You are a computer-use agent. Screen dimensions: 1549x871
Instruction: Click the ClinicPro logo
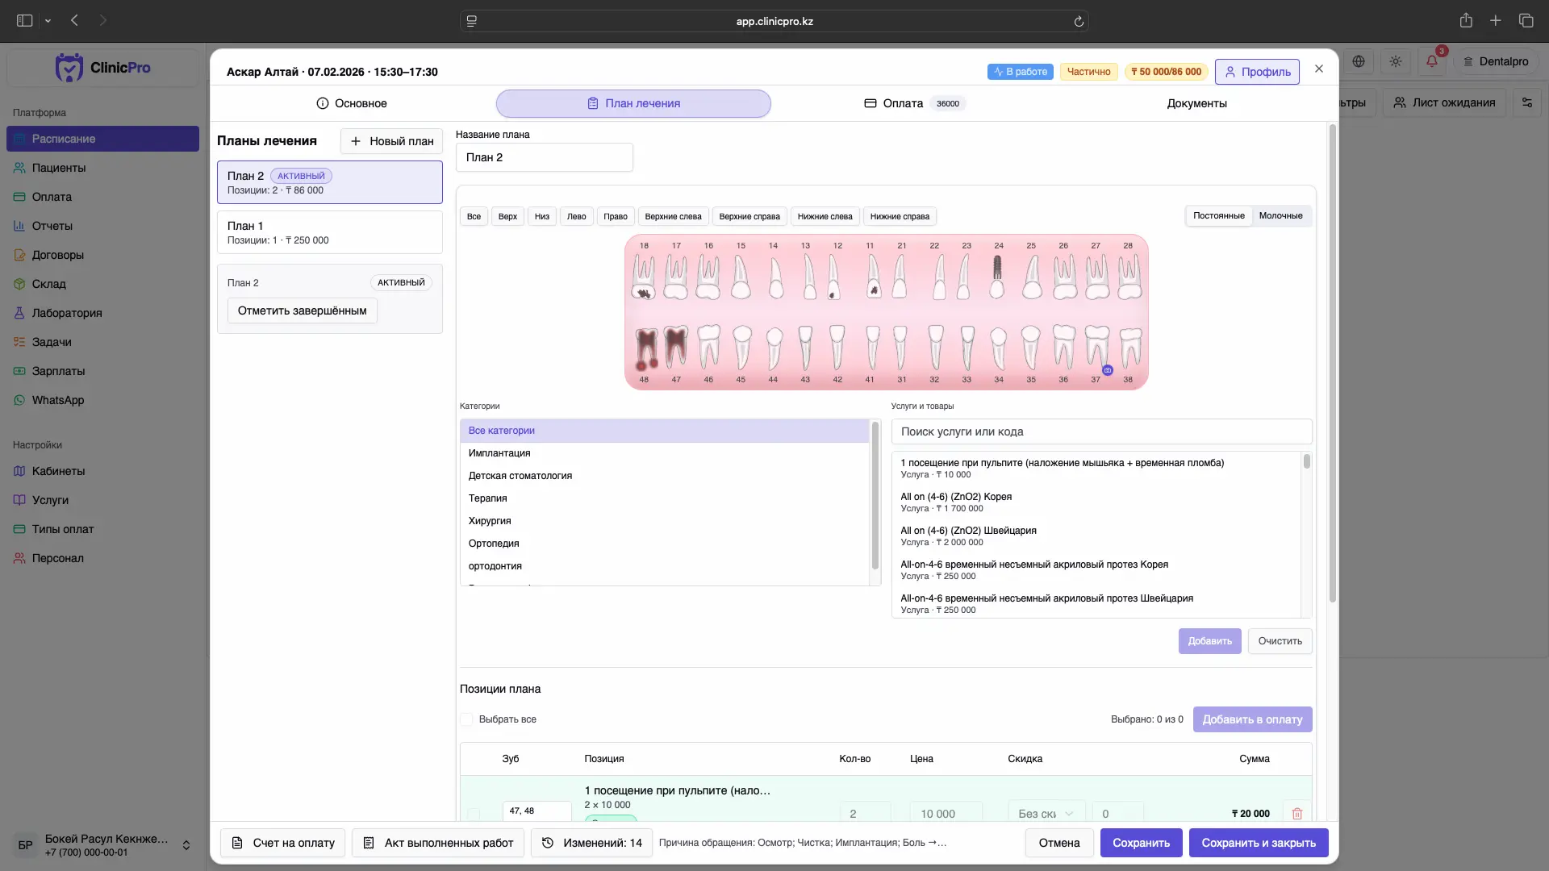[103, 68]
